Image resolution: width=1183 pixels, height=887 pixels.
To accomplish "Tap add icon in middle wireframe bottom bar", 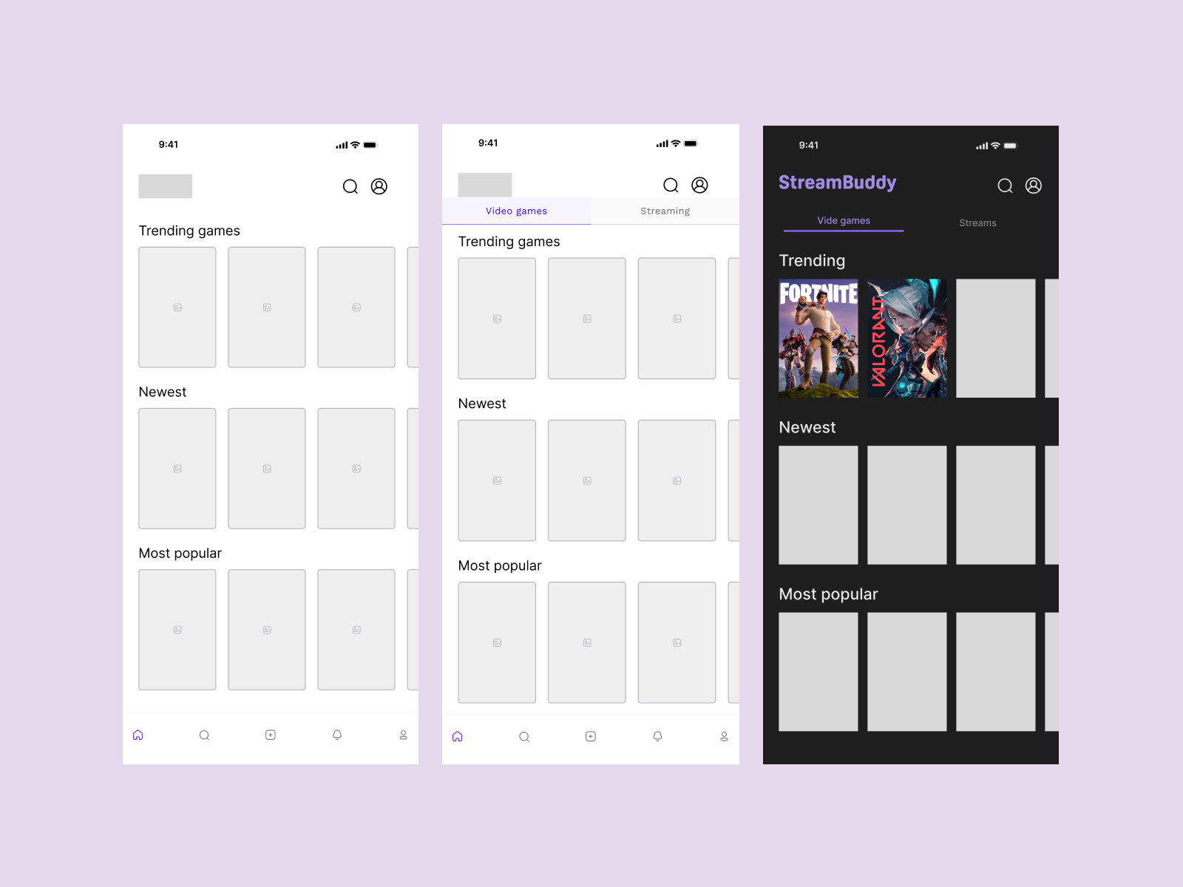I will pyautogui.click(x=591, y=736).
